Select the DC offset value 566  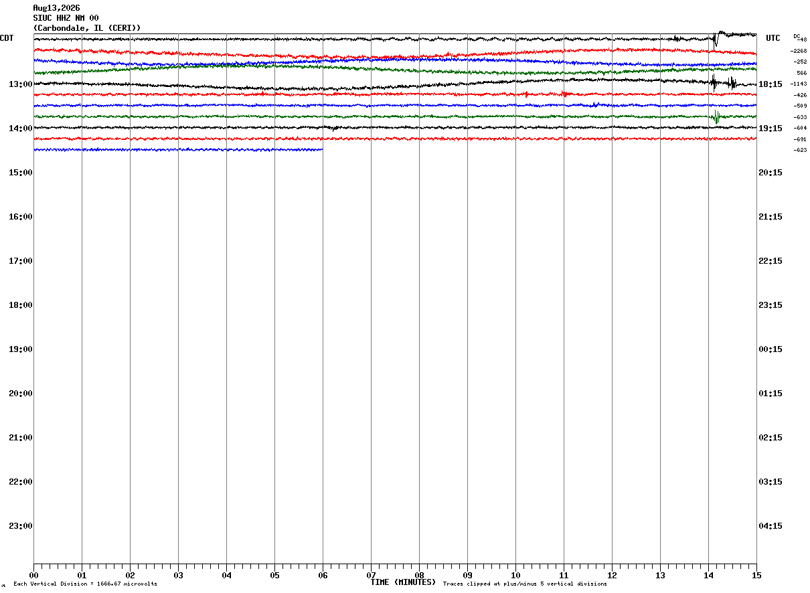[x=802, y=73]
